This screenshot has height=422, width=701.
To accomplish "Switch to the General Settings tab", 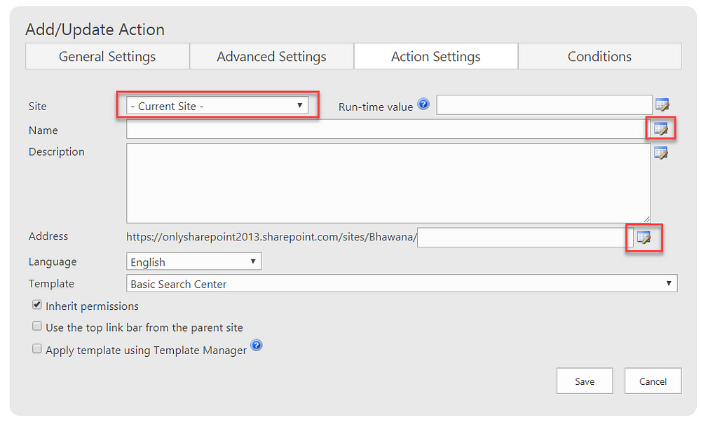I will 107,56.
